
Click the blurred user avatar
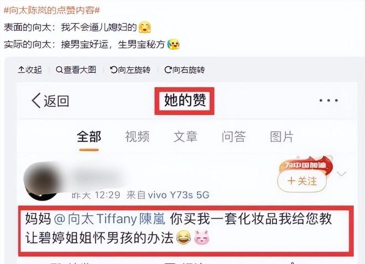click(41, 180)
